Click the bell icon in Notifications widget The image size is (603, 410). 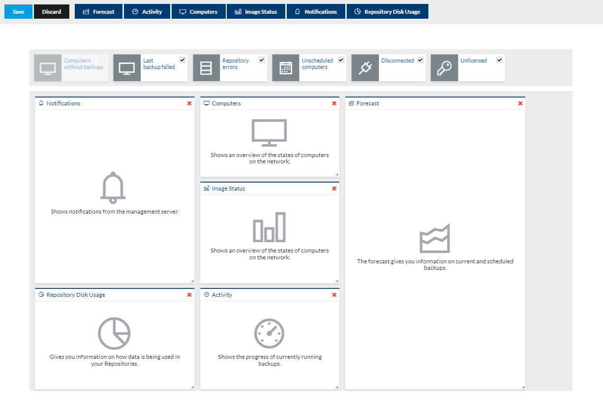coord(113,188)
